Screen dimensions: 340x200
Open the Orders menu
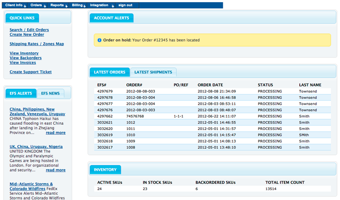click(x=36, y=5)
